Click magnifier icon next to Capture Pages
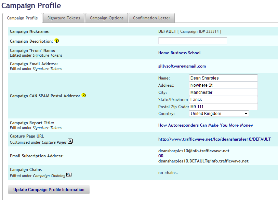The height and width of the screenshot is (200, 278). 70,141
